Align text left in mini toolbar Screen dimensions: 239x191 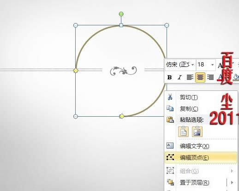point(190,77)
